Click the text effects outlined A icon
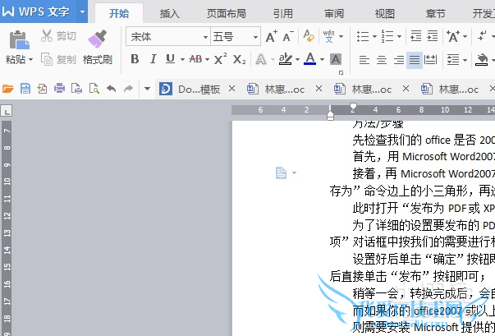This screenshot has height=336, width=495. coord(261,59)
